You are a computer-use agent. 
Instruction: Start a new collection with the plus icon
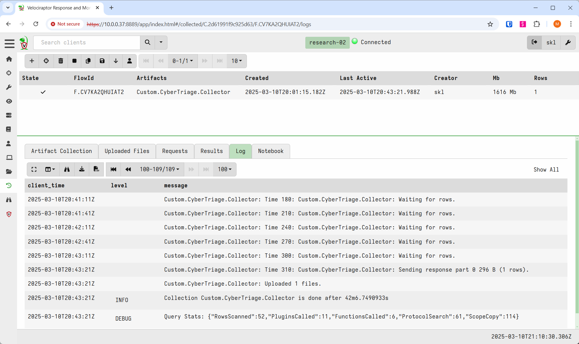click(32, 61)
